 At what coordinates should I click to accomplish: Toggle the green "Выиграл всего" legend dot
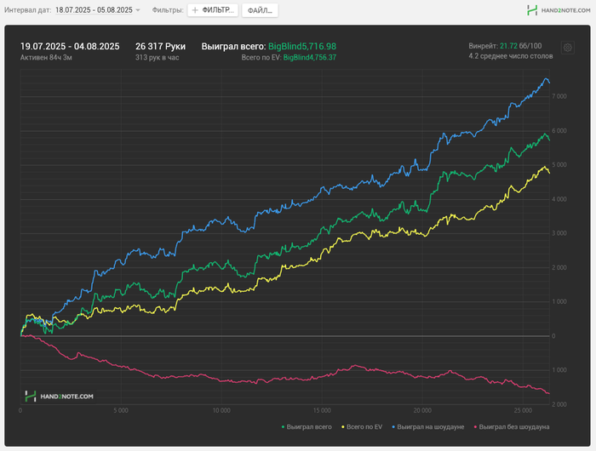point(283,427)
